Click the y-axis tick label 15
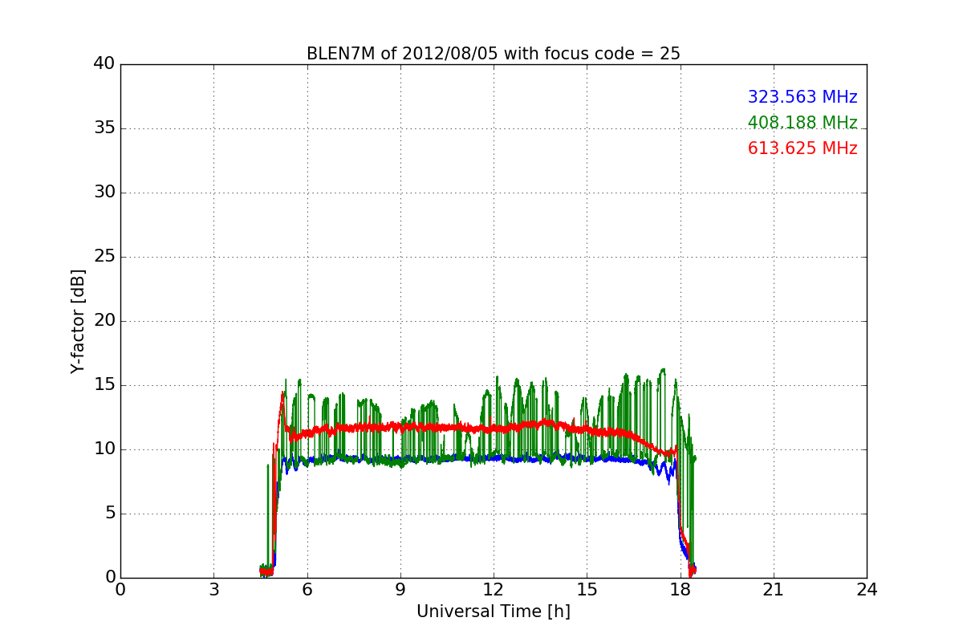 [x=104, y=385]
